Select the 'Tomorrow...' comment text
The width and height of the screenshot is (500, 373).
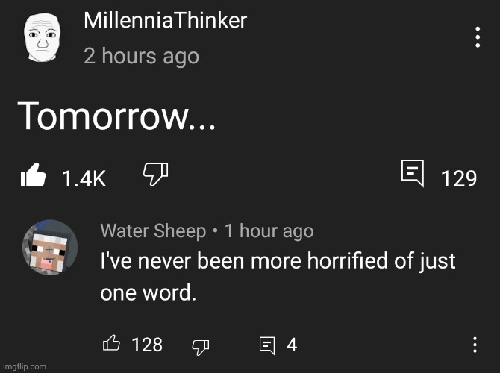(x=116, y=116)
